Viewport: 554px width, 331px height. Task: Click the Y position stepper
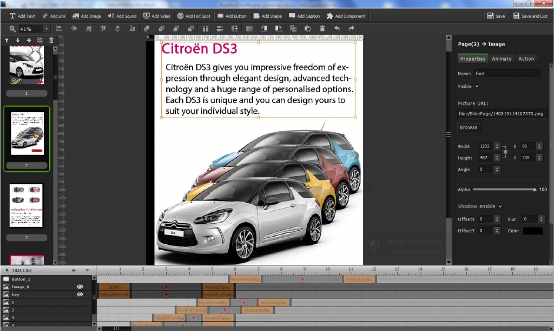539,158
